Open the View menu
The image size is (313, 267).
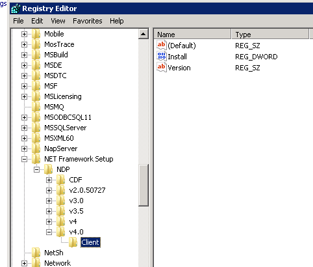(58, 21)
